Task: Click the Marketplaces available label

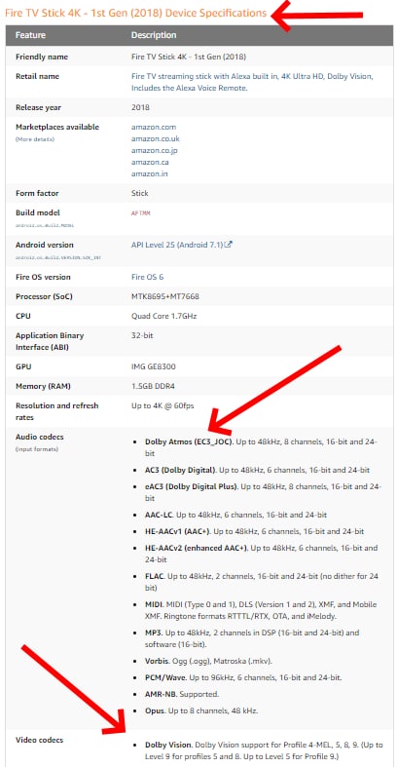Action: click(x=57, y=127)
